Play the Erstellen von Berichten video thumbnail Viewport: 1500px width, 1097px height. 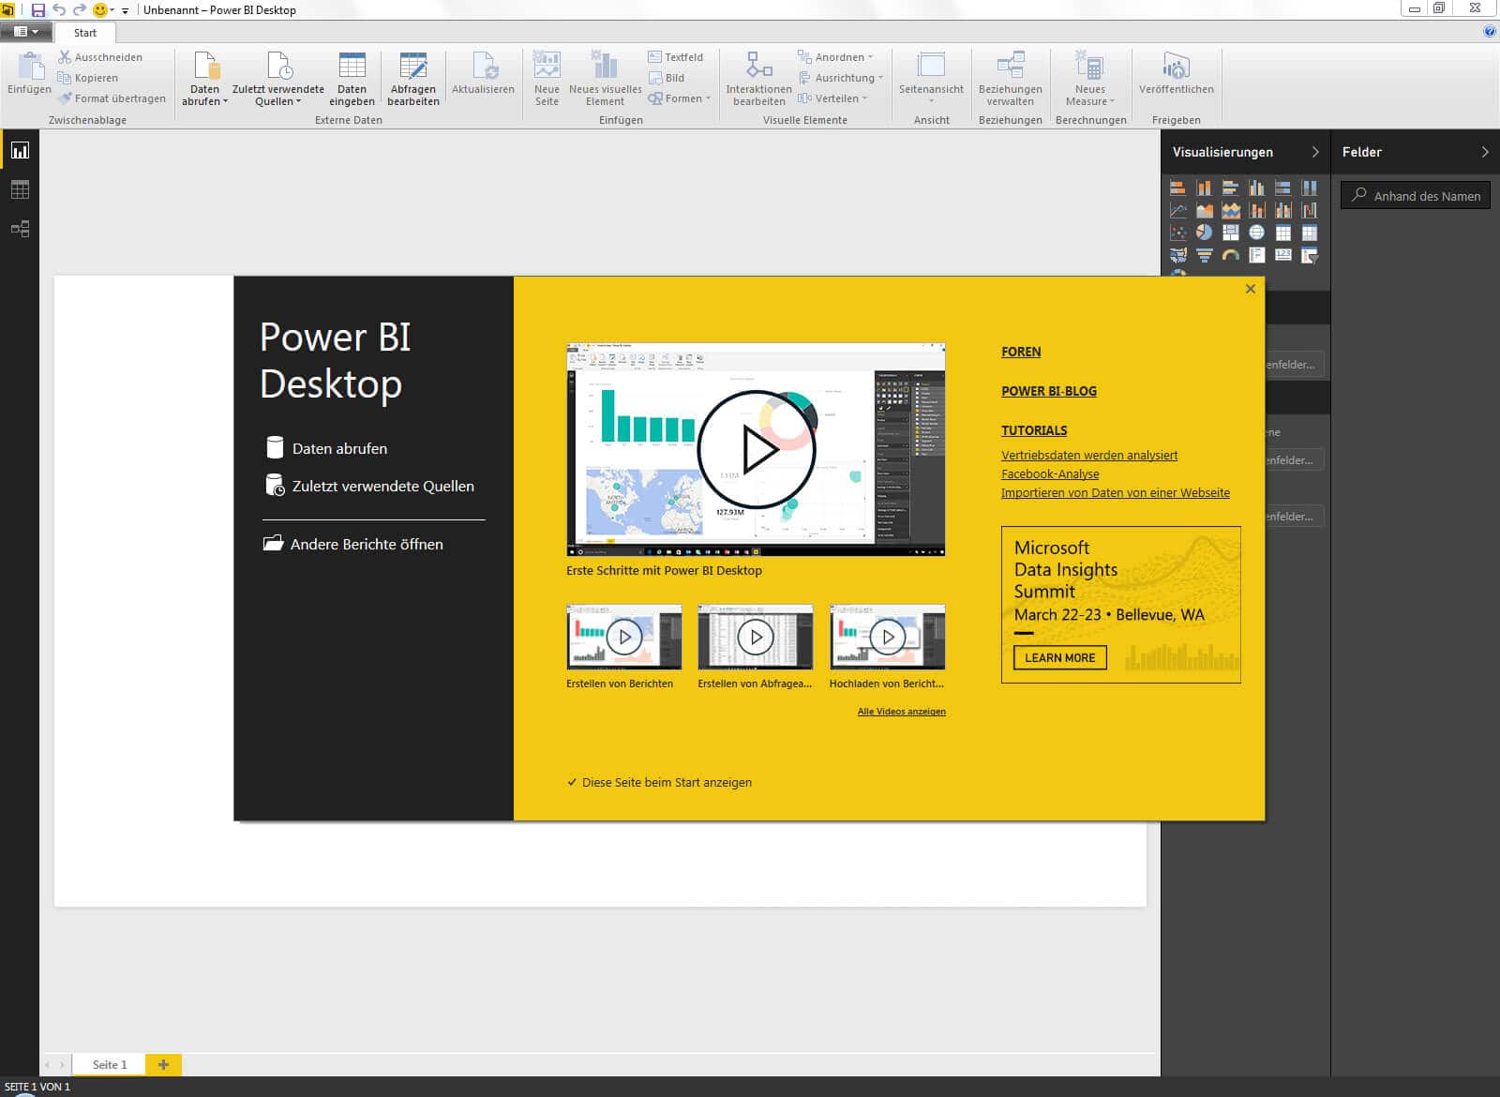point(624,637)
